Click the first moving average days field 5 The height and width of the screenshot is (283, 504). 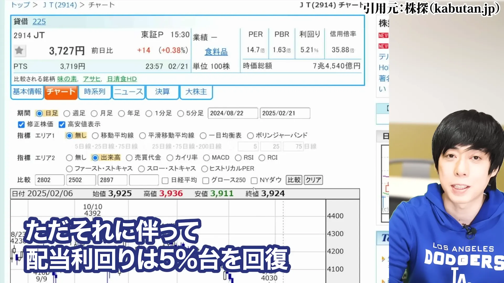[x=248, y=146]
